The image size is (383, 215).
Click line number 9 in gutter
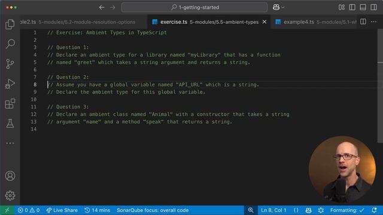pyautogui.click(x=35, y=92)
